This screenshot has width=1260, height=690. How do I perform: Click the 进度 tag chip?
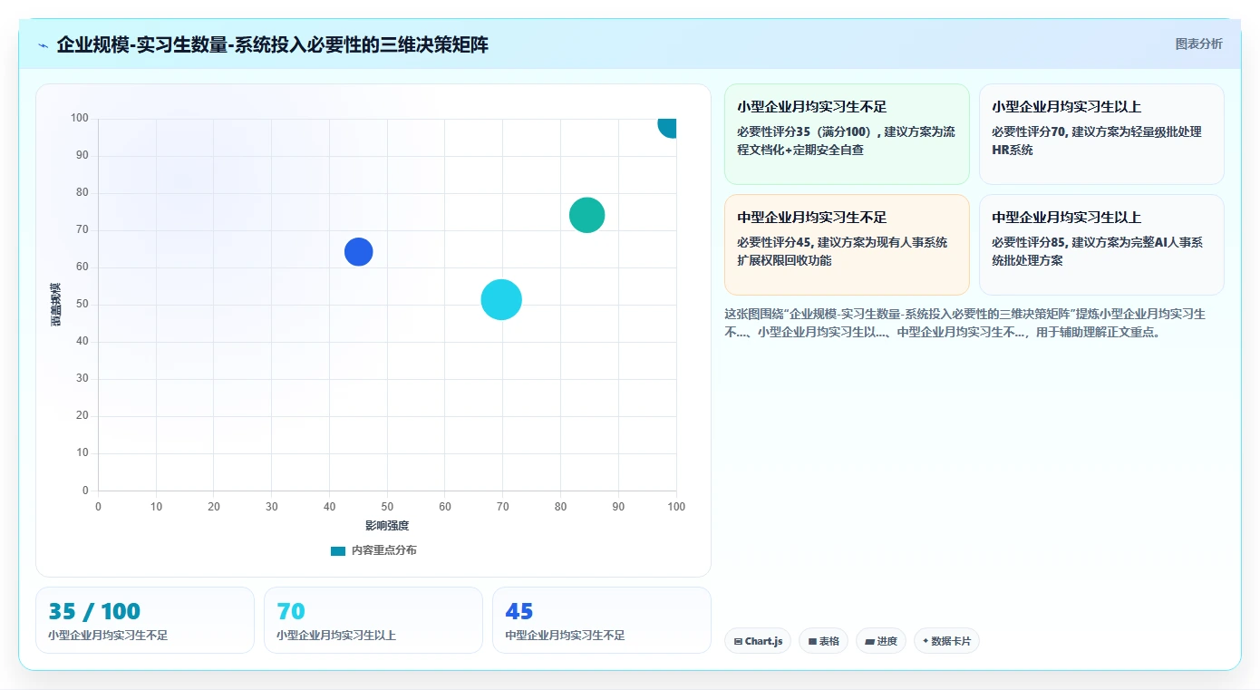(881, 641)
